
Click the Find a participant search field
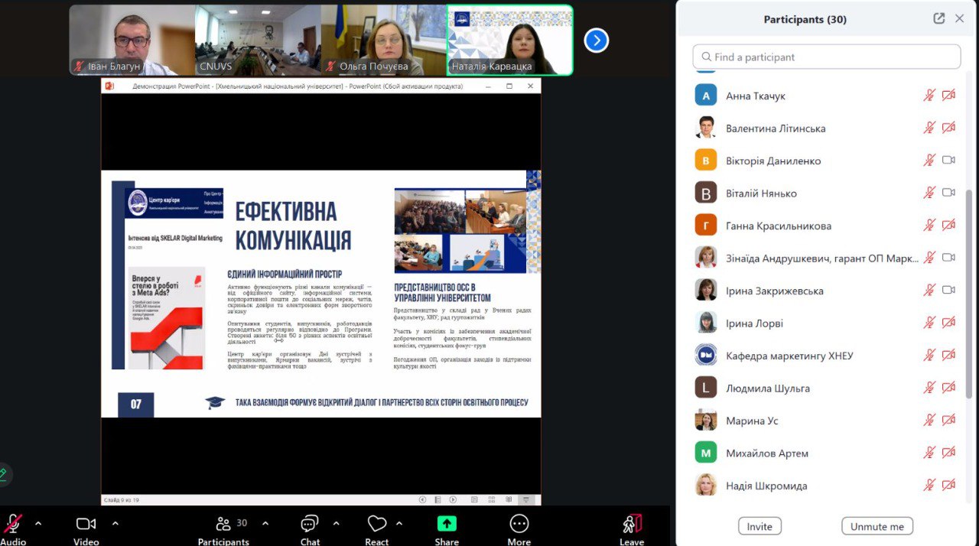(x=826, y=57)
